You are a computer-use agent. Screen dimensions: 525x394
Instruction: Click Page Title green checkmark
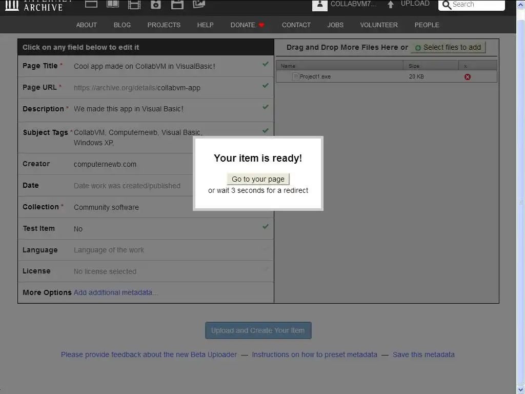pos(266,64)
